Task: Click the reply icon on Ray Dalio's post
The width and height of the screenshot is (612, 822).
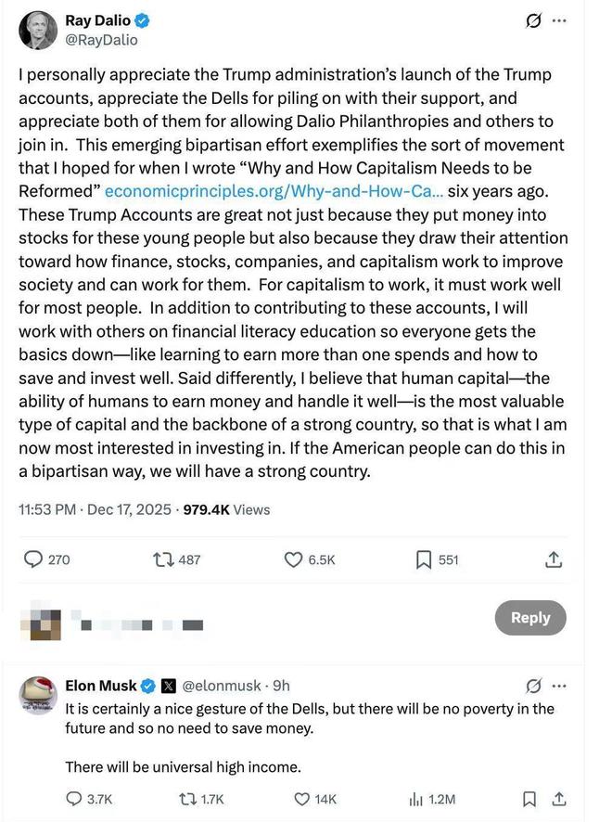Action: pyautogui.click(x=32, y=559)
